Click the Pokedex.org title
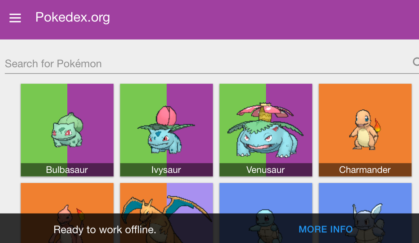The image size is (419, 243). 73,17
